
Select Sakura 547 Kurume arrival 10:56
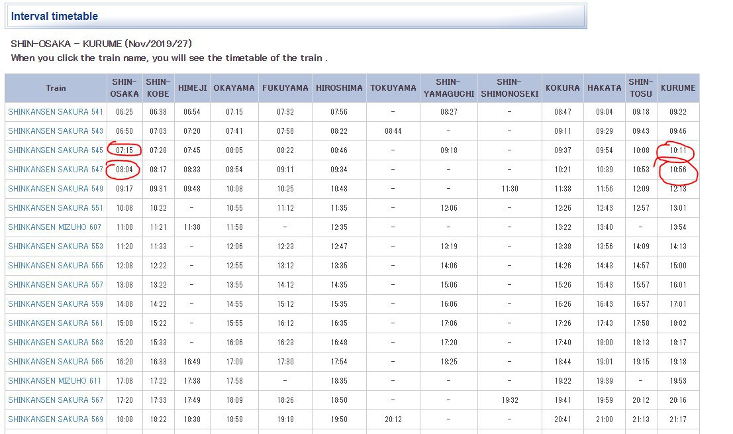pyautogui.click(x=678, y=170)
